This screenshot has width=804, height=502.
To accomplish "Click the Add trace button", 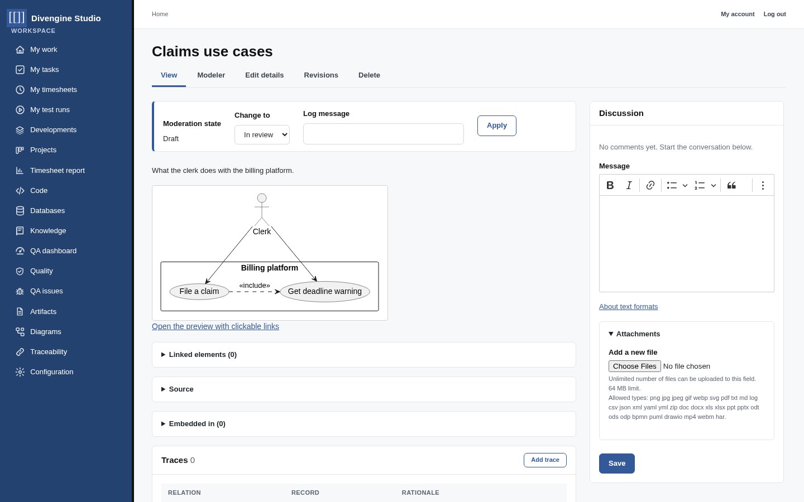I will coord(545,460).
